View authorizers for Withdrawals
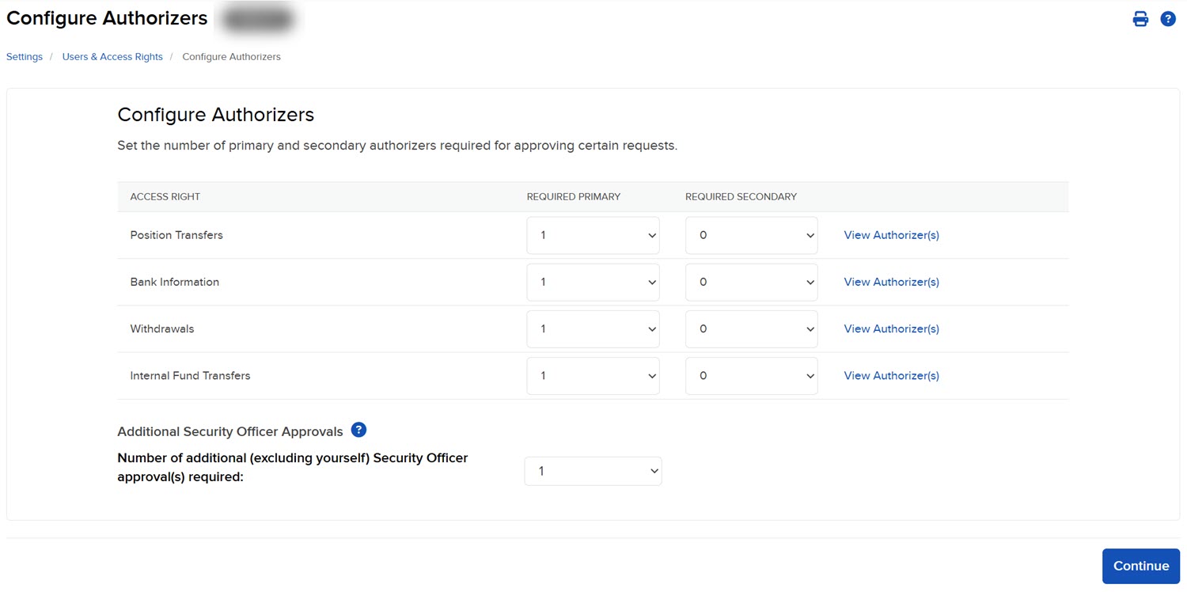Image resolution: width=1187 pixels, height=592 pixels. pos(891,328)
